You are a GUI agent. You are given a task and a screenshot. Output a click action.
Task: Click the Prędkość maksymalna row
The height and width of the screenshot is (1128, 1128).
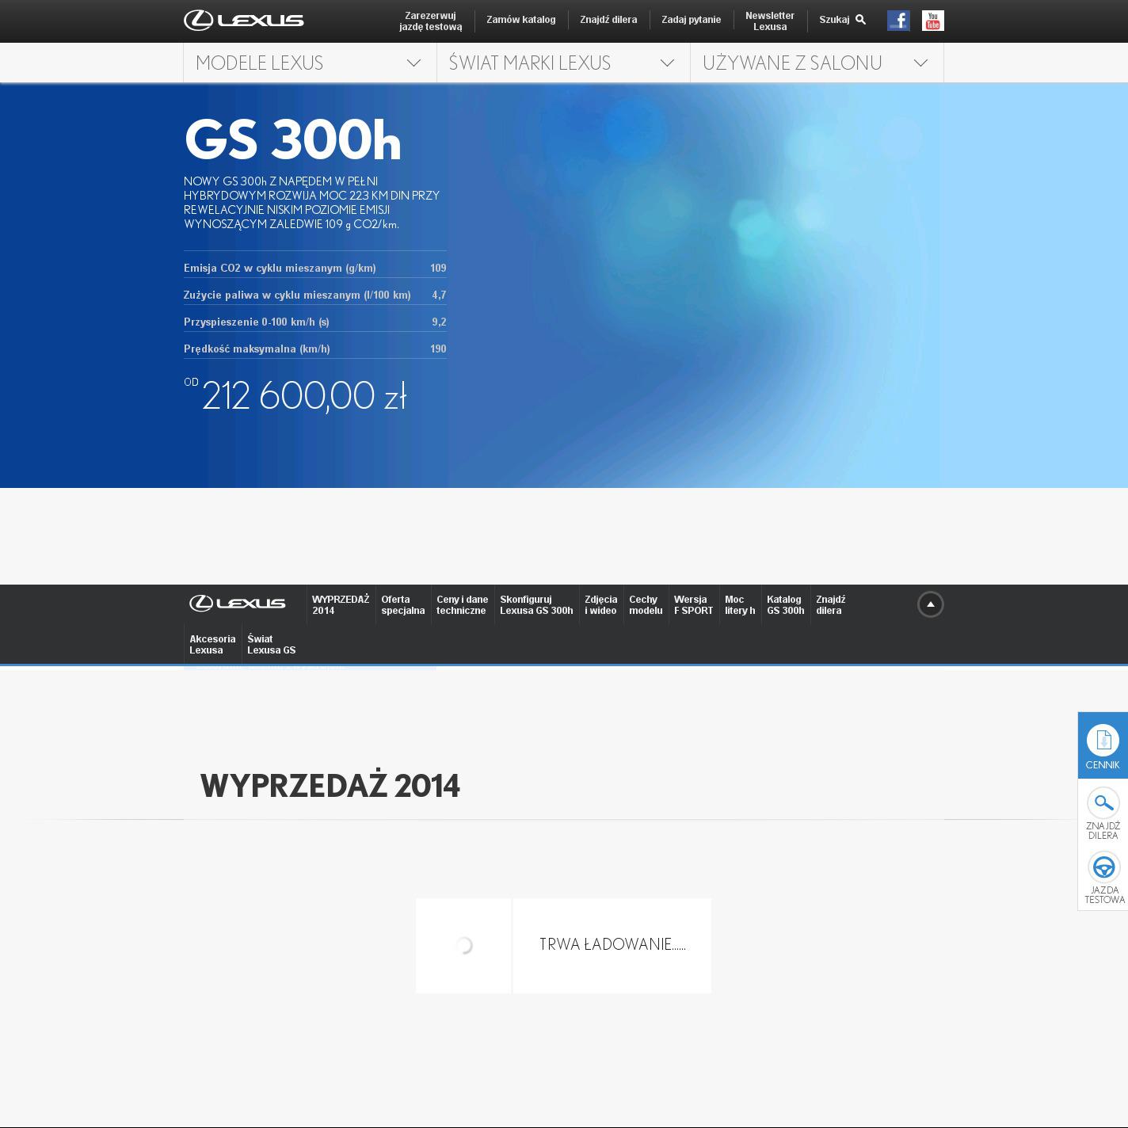pos(315,349)
